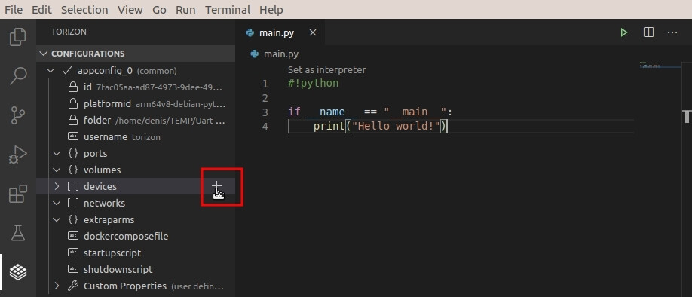Image resolution: width=692 pixels, height=297 pixels.
Task: Expand the Custom Properties node
Action: click(x=57, y=286)
